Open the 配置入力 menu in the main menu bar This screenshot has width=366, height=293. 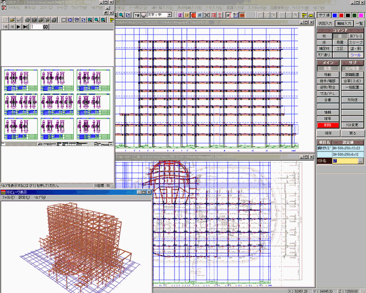tap(236, 8)
